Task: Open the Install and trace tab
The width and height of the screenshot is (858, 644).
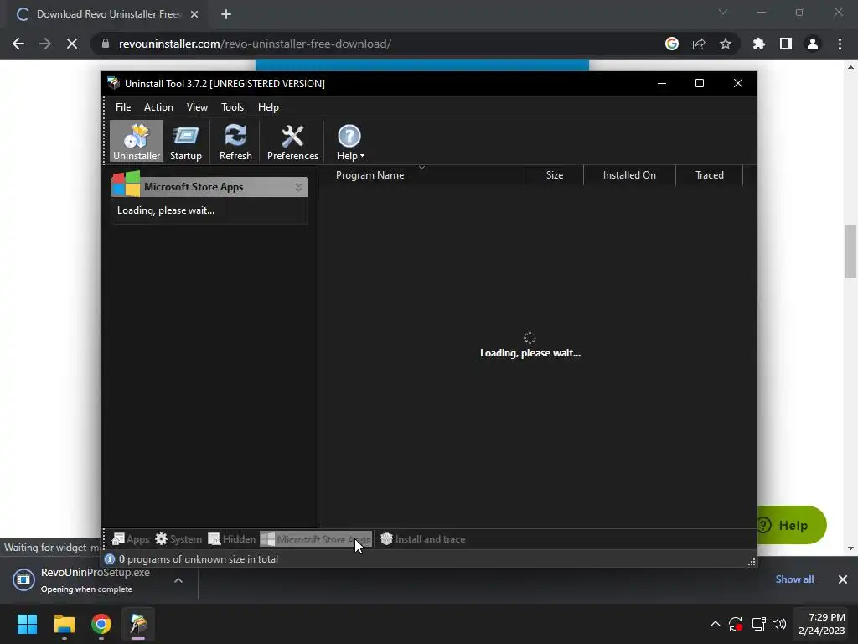Action: [x=423, y=539]
